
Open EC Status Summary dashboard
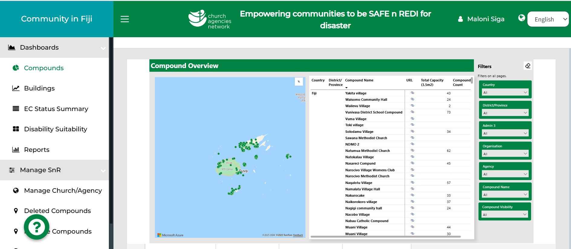pyautogui.click(x=56, y=109)
